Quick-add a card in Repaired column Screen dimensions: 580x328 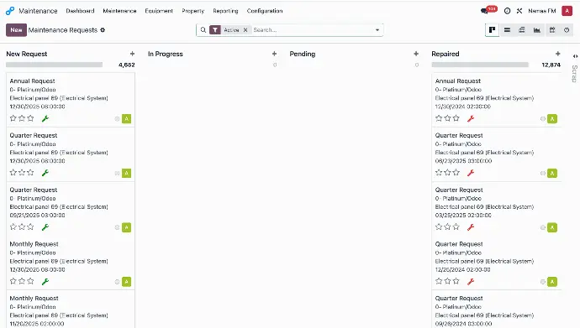[x=558, y=54]
